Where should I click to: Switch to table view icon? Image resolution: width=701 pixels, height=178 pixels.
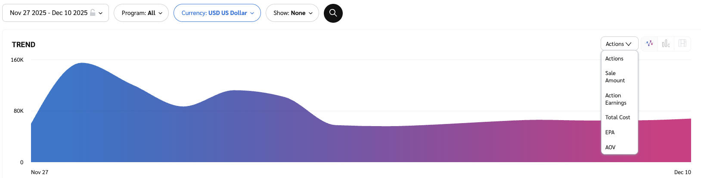(682, 44)
